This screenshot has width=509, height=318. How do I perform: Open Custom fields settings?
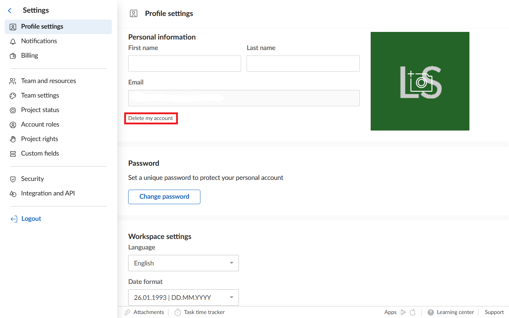point(40,153)
